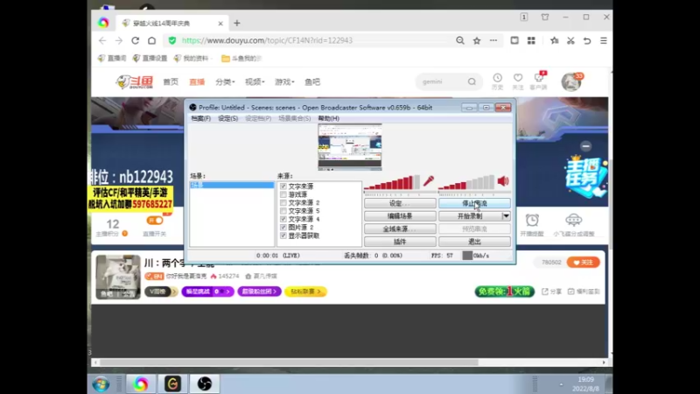The height and width of the screenshot is (394, 700).
Task: Expand the arrow beside 开始录制 button
Action: (x=506, y=216)
